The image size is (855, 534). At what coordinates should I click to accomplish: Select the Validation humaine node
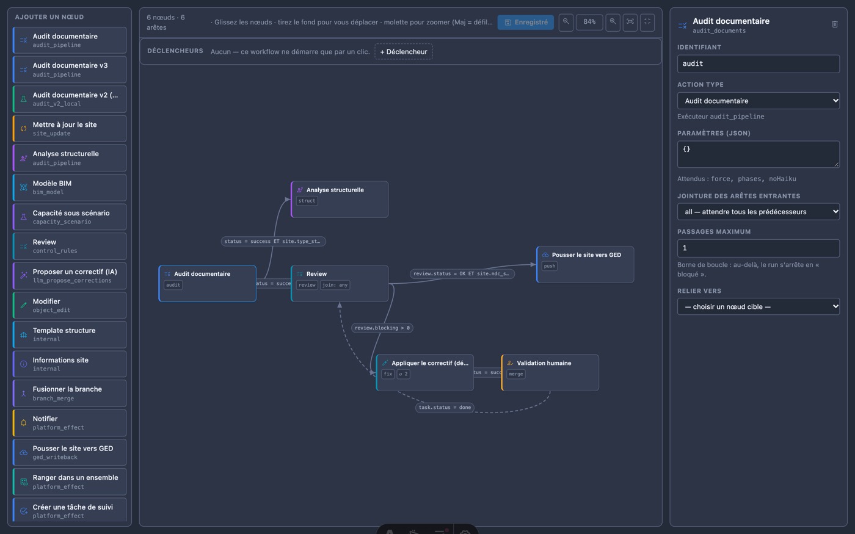tap(550, 372)
